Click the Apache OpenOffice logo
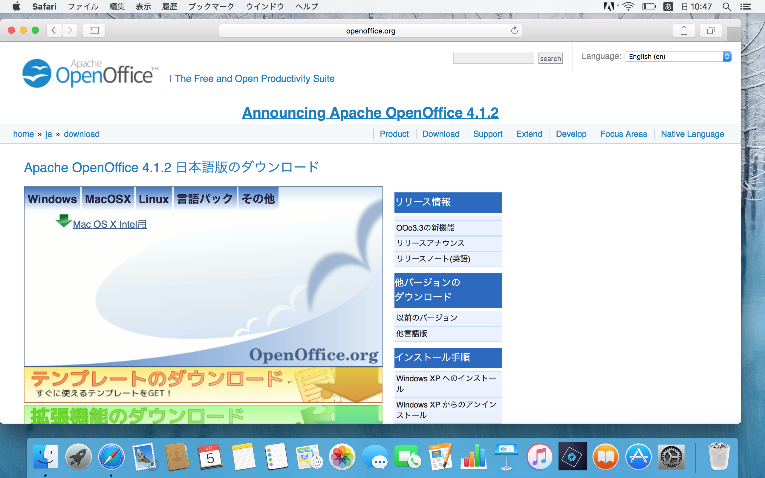Image resolution: width=765 pixels, height=478 pixels. click(x=90, y=73)
